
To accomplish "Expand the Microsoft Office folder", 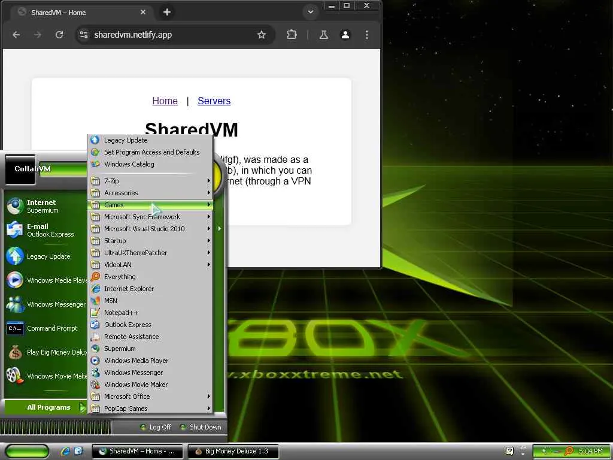I will click(150, 397).
